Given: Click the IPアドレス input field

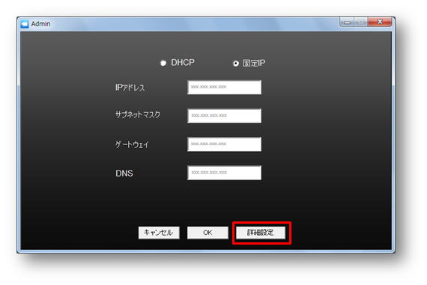Looking at the screenshot, I should point(225,88).
